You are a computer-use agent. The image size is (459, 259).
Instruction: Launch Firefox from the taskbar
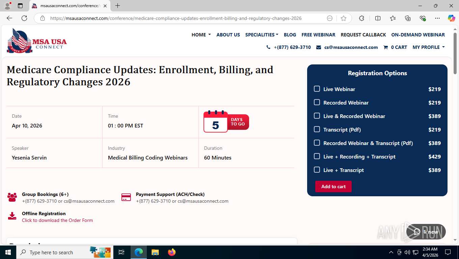(x=172, y=252)
